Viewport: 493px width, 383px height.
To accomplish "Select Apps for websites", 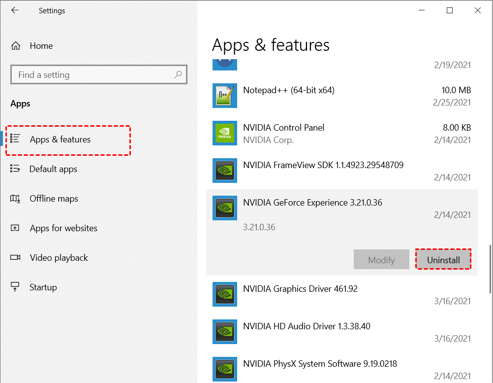I will tap(63, 228).
